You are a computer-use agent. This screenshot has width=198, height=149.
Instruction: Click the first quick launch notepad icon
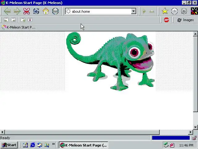25,145
